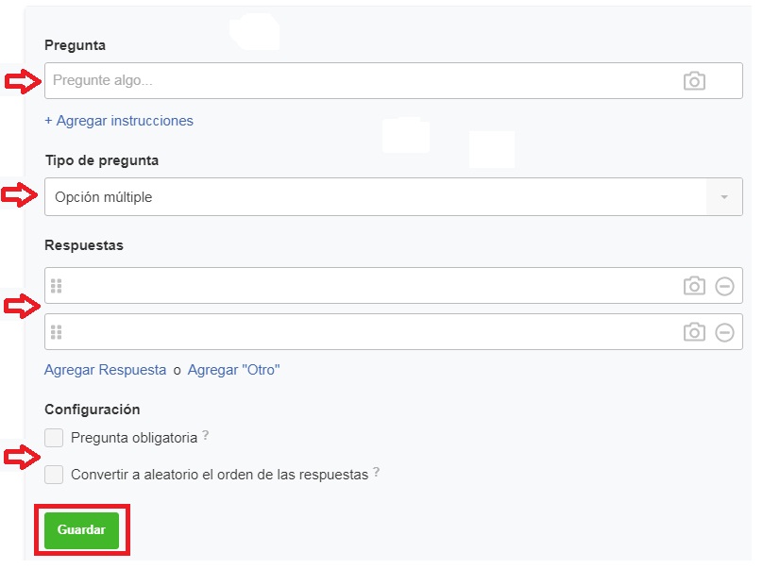Remove the first answer with the minus icon
Viewport: 763px width, 569px height.
pyautogui.click(x=724, y=286)
